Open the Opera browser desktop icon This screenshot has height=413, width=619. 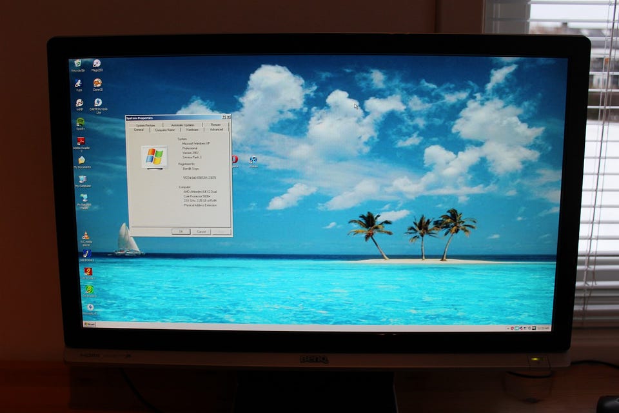point(235,161)
